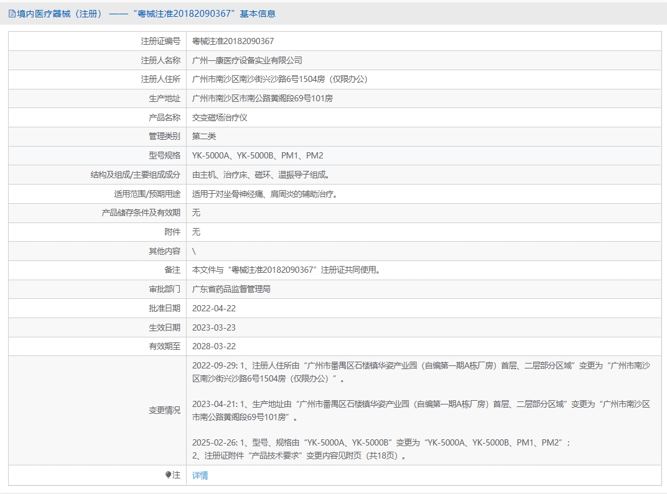Click the 批准日期 label
Viewport: 667px width, 494px height.
click(x=165, y=309)
